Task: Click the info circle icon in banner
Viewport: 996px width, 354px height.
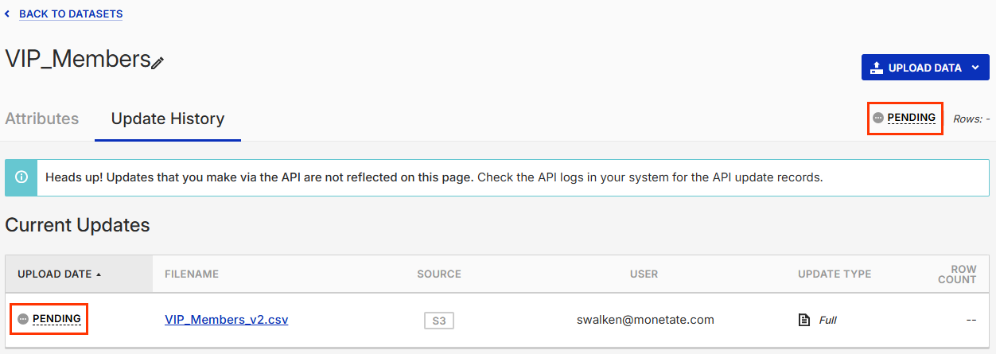Action: click(21, 177)
